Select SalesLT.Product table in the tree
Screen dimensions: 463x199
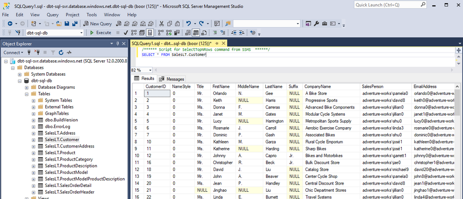(x=60, y=152)
